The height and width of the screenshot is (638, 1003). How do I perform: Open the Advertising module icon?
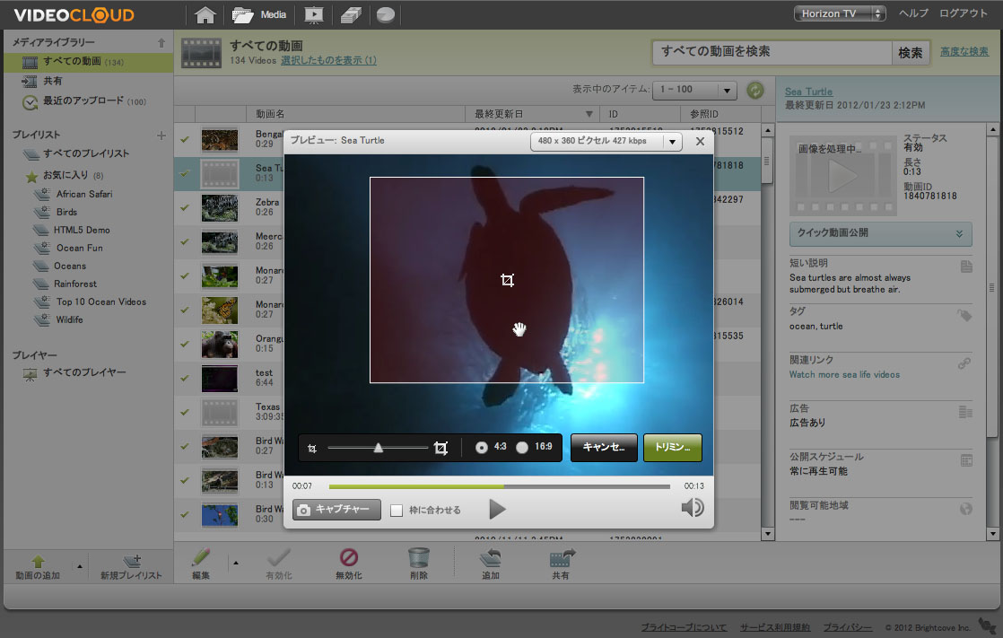pos(351,14)
